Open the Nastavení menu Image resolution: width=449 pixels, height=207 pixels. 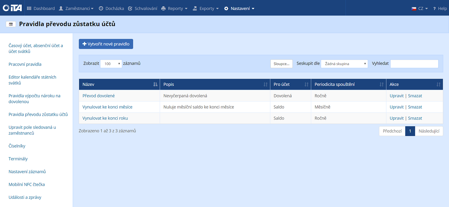click(x=239, y=8)
